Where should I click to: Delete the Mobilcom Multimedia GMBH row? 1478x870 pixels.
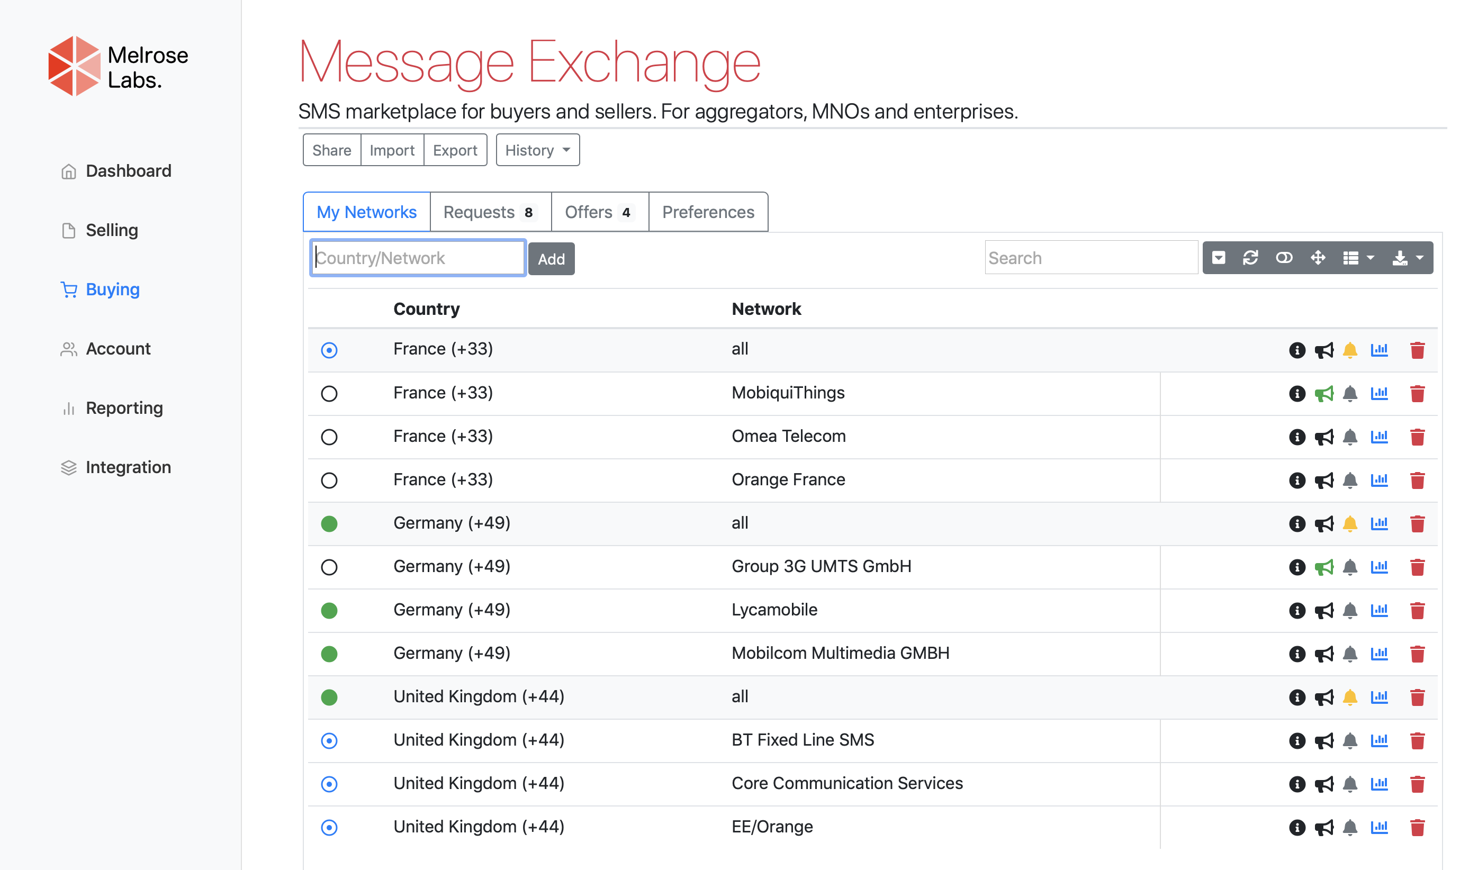1417,654
